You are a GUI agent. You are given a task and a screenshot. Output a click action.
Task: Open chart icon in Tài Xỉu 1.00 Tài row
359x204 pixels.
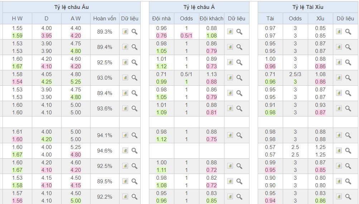pyautogui.click(x=339, y=63)
